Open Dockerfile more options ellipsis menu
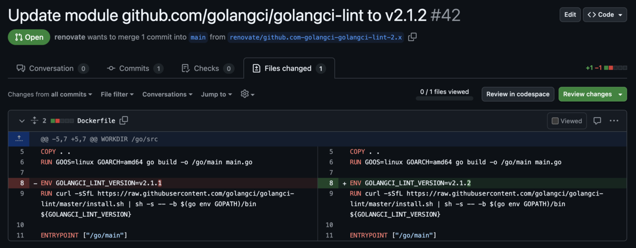This screenshot has width=636, height=248. 614,121
